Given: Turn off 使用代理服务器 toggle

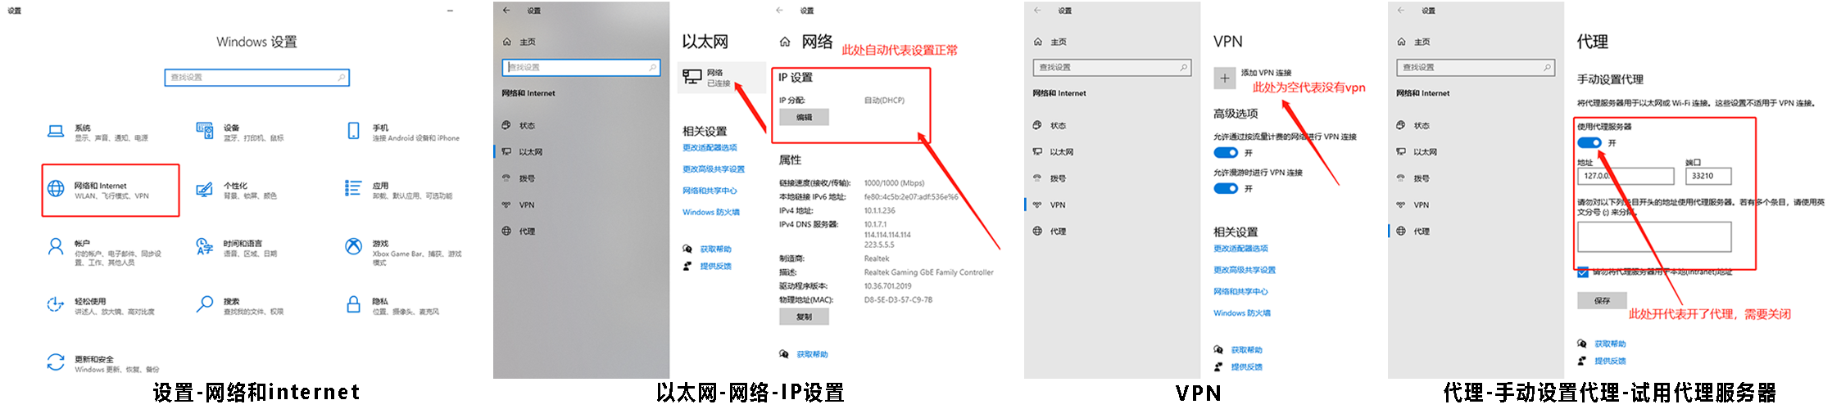Looking at the screenshot, I should click(x=1589, y=142).
